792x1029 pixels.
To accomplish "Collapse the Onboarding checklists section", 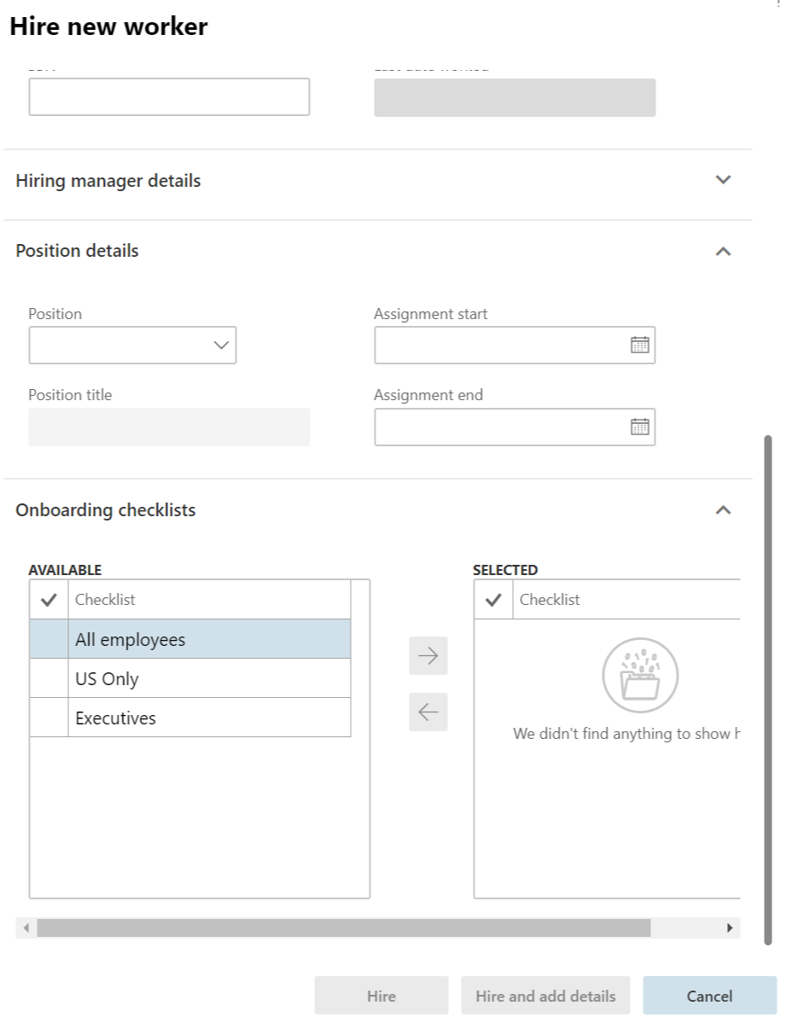I will 723,510.
